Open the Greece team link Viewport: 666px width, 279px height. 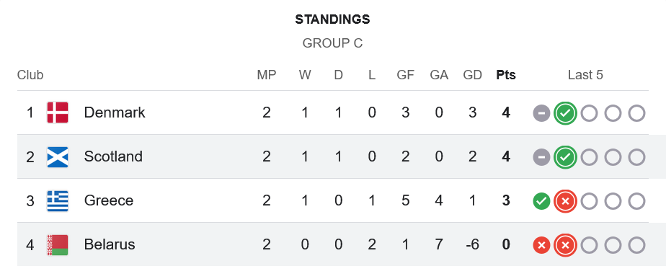tap(109, 200)
